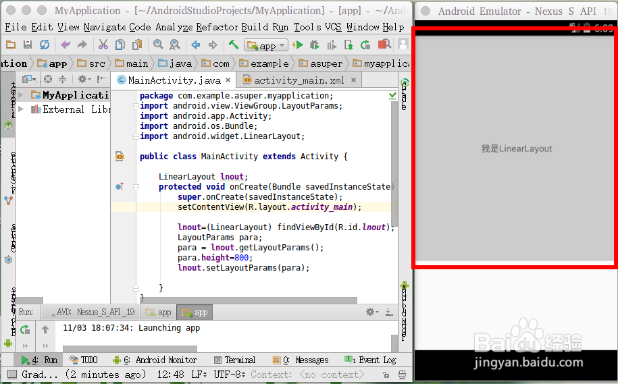Change the UTF-8 file encoding
The height and width of the screenshot is (384, 618).
(230, 375)
